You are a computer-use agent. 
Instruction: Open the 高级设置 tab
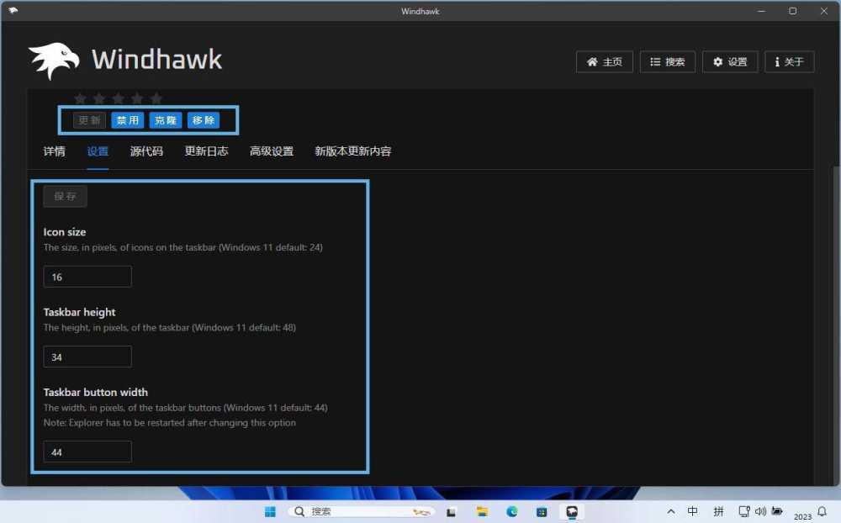271,151
